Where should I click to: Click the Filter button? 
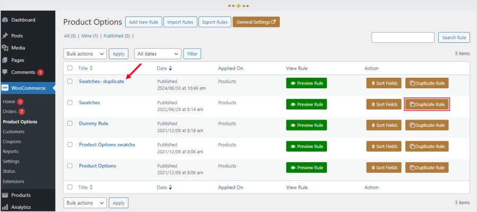192,54
